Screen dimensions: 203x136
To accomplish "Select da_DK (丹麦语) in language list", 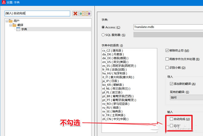I will coord(113,54).
